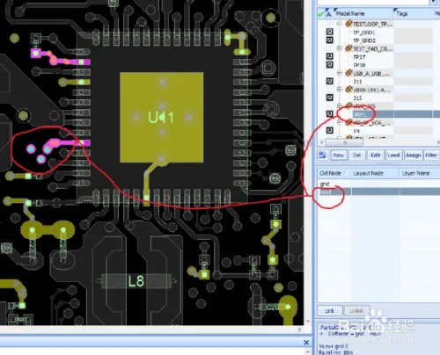The image size is (440, 355).
Task: Click the model icon beside TP37
Action: 329,56
